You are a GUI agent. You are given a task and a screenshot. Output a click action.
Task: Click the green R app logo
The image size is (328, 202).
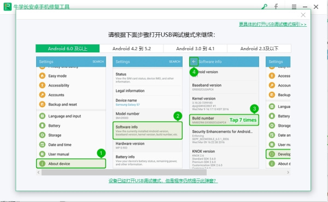pyautogui.click(x=8, y=7)
